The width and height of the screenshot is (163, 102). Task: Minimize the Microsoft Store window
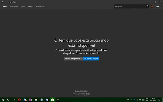tap(150, 2)
